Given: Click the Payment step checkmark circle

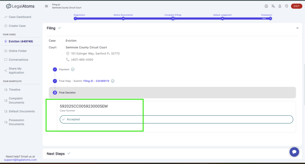Looking at the screenshot, I should tap(55, 69).
